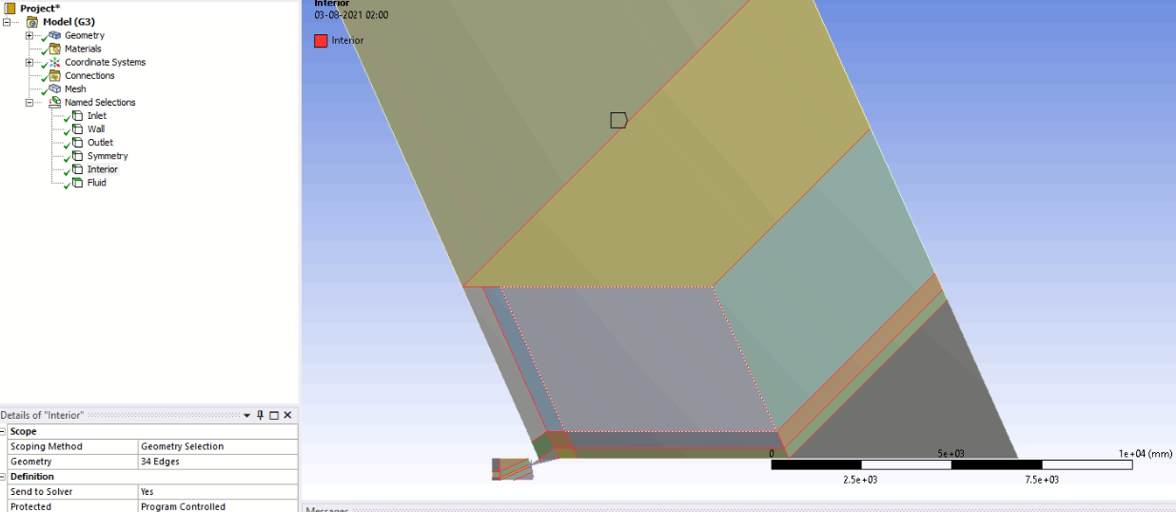Select the Wall named selection
This screenshot has width=1176, height=512.
[96, 129]
